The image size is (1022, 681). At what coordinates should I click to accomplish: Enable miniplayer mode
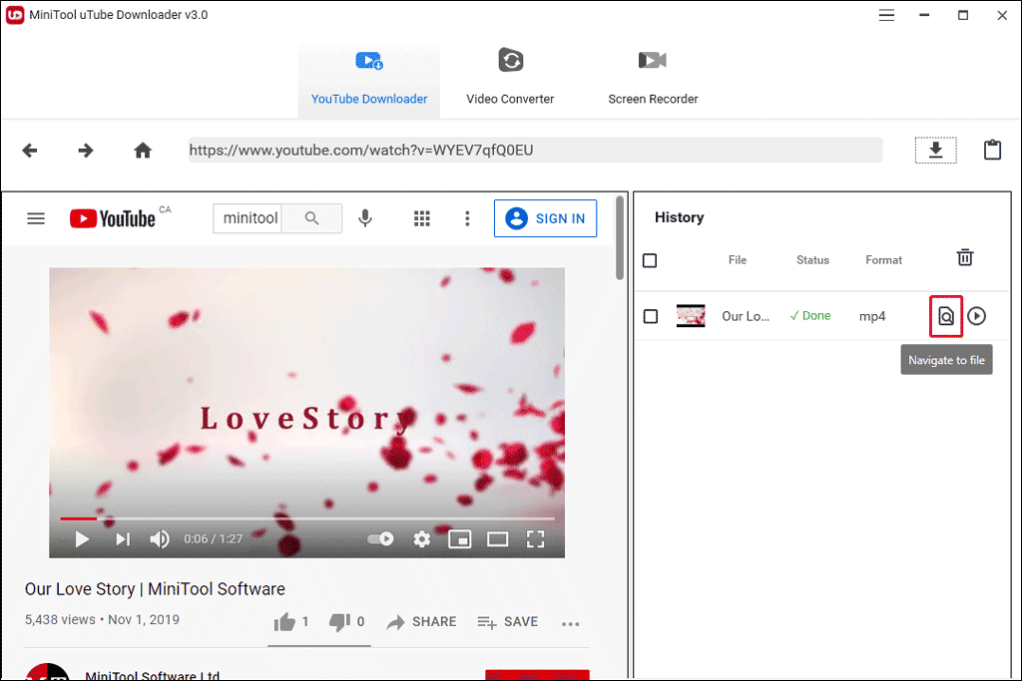(x=459, y=539)
